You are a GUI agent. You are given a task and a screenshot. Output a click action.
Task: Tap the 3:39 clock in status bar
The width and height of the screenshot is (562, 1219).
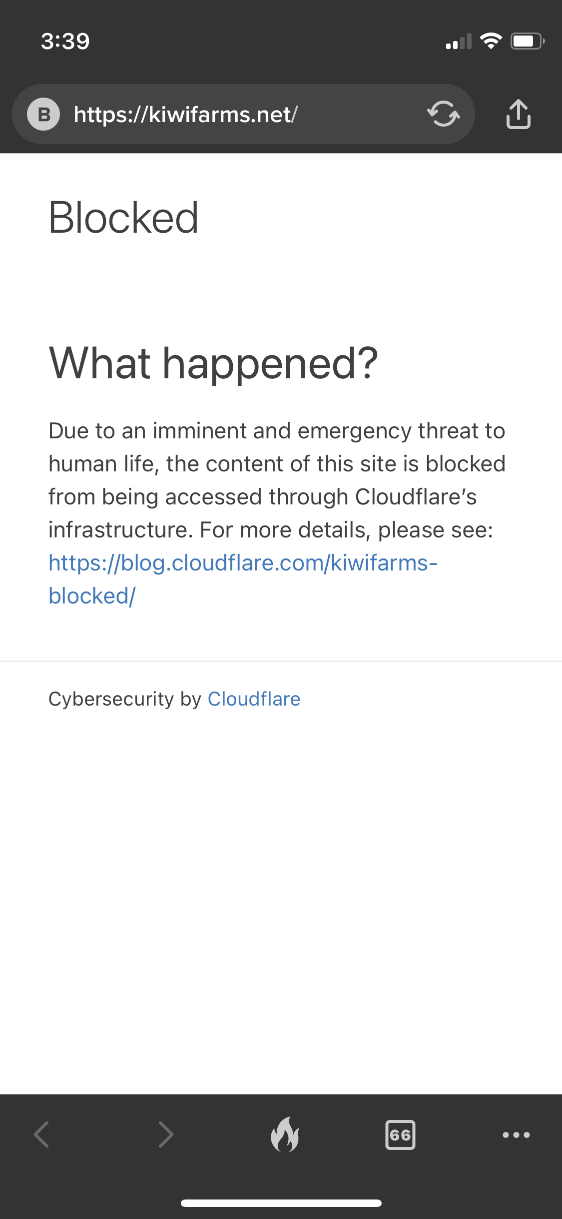(x=65, y=41)
